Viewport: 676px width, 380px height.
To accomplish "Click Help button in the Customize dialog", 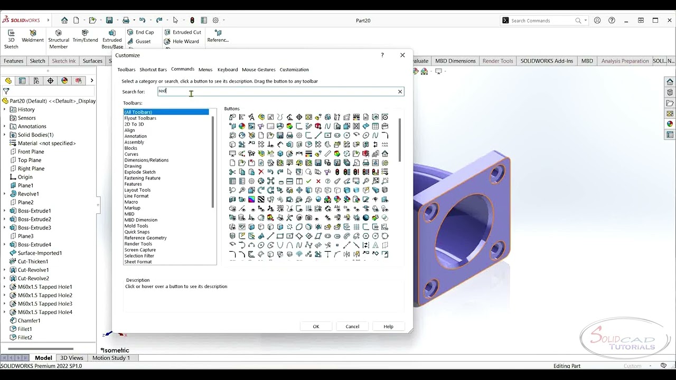I will 388,326.
